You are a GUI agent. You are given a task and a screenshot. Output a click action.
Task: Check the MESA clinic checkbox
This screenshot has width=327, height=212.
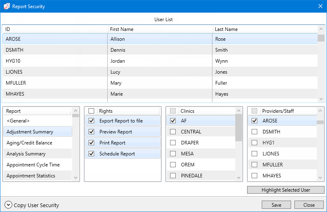click(173, 154)
